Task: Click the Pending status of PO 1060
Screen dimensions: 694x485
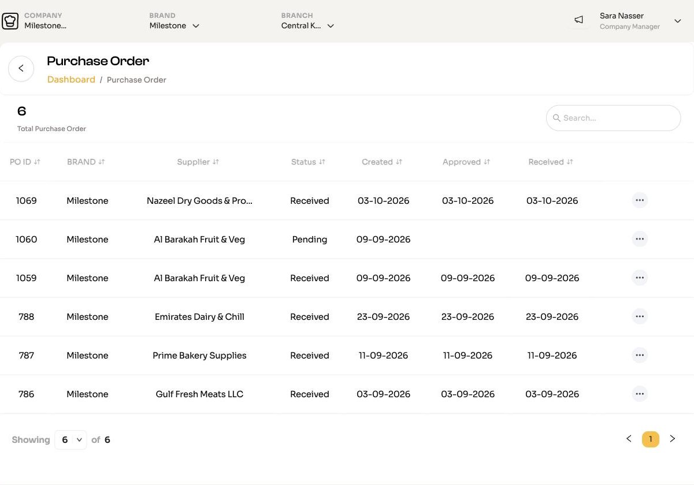Action: click(310, 240)
